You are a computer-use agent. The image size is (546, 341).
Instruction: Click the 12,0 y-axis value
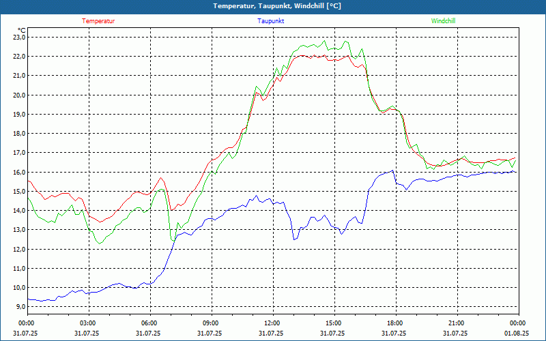tap(19, 249)
